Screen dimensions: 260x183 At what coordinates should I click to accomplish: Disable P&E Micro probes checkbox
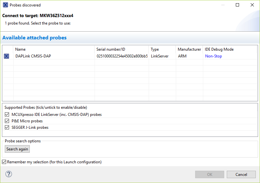click(7, 121)
